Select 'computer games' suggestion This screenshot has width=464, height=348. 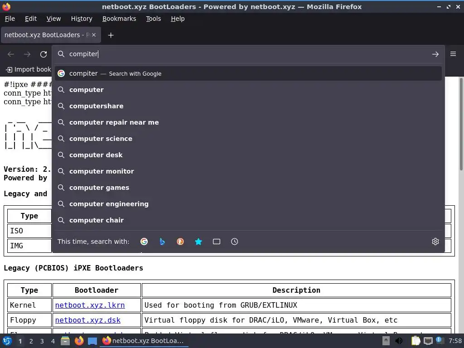pos(248,187)
